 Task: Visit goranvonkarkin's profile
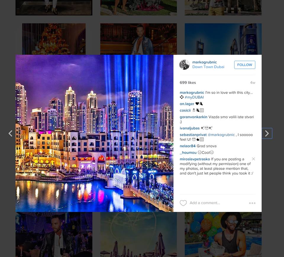point(193,117)
